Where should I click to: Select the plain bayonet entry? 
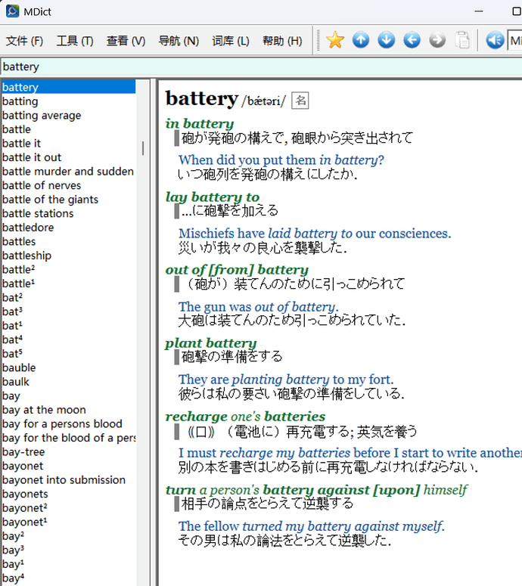click(x=23, y=466)
